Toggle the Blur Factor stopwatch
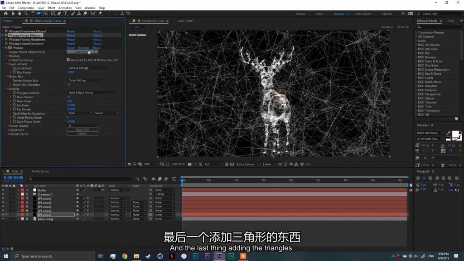This screenshot has width=464, height=261. coord(14,72)
